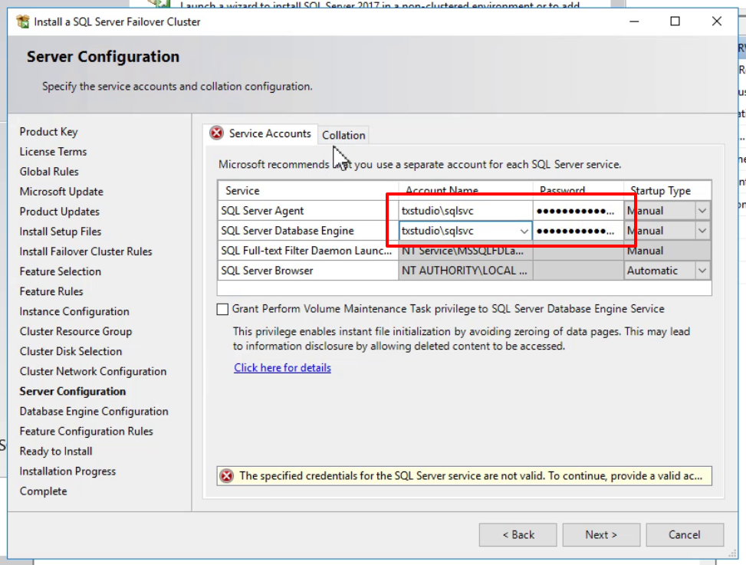This screenshot has width=746, height=565.
Task: Select Cluster Network Configuration step
Action: [x=93, y=372]
